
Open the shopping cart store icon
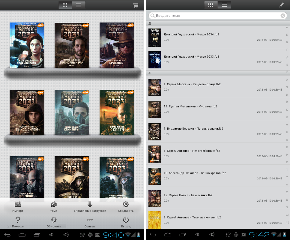point(136,5)
